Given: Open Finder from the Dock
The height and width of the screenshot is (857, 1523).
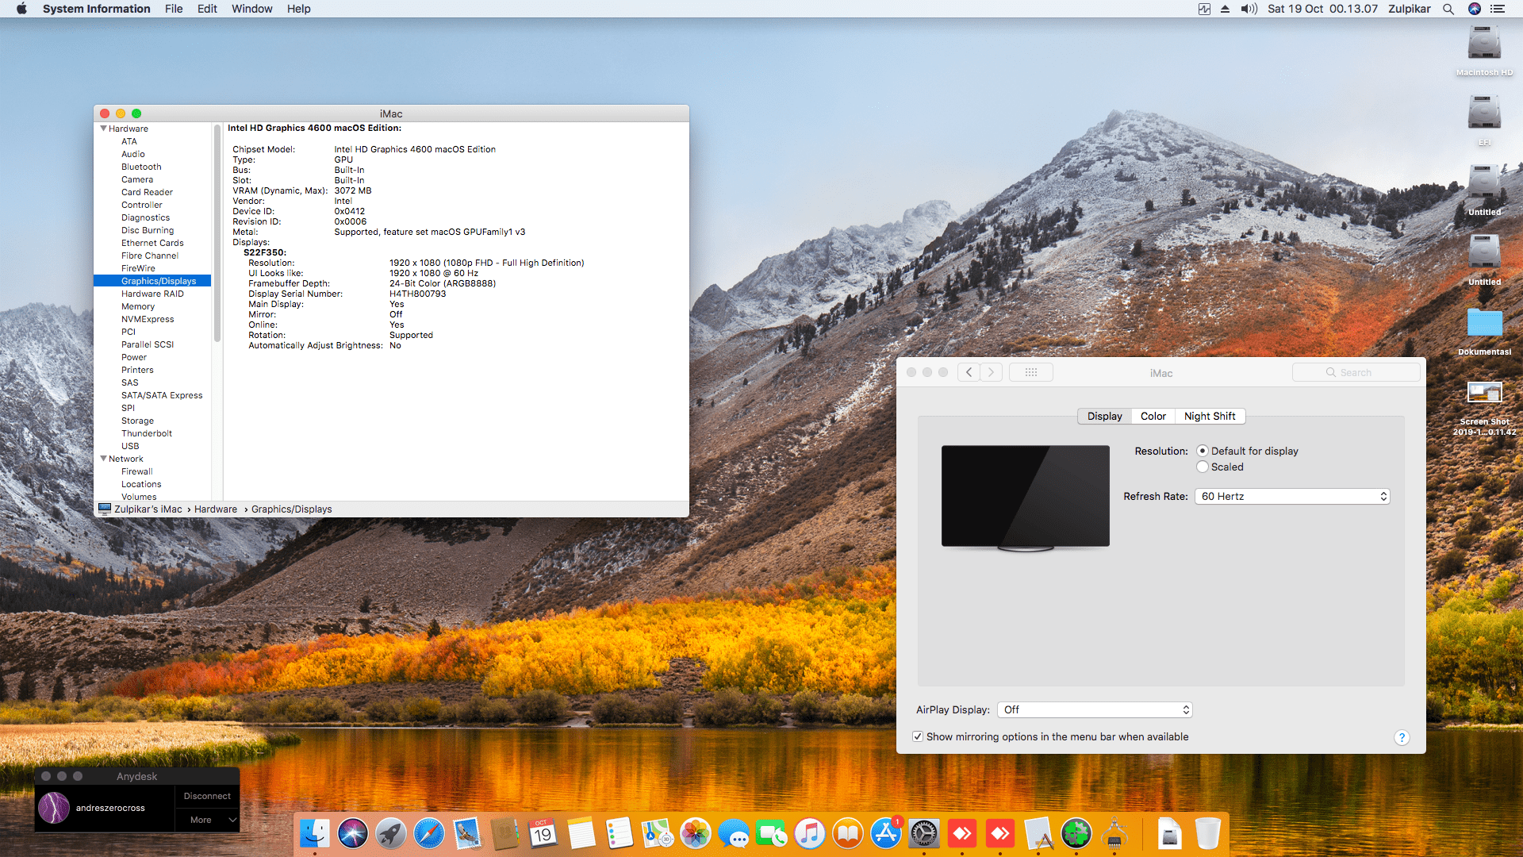Looking at the screenshot, I should coord(315,834).
